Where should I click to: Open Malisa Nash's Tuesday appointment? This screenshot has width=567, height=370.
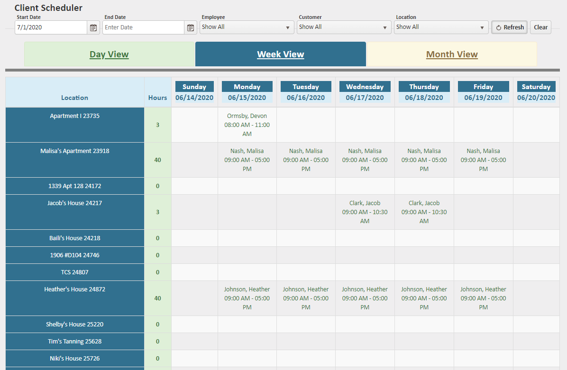305,160
